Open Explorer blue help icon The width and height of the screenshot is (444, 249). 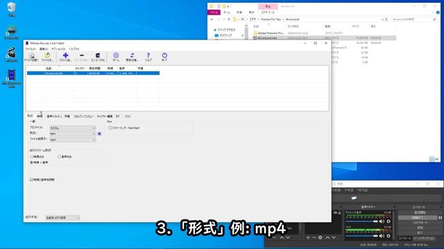click(438, 12)
